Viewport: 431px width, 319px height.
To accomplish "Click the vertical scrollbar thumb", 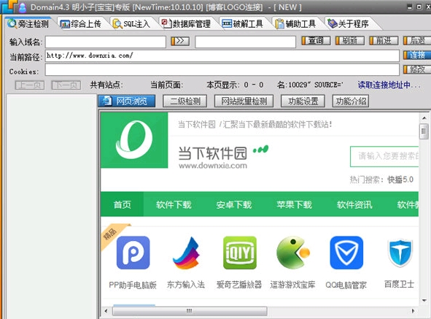I will coord(424,132).
